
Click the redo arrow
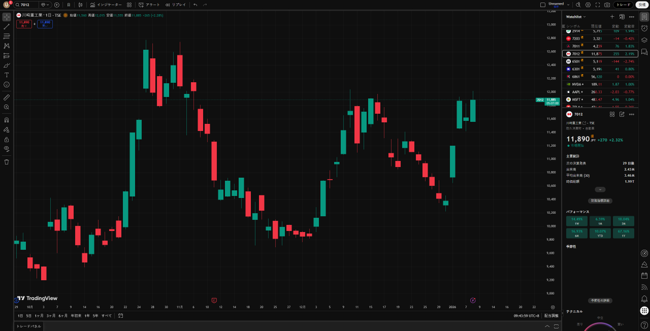pos(205,4)
